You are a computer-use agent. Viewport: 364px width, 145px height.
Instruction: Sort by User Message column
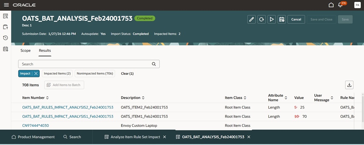[x=332, y=98]
